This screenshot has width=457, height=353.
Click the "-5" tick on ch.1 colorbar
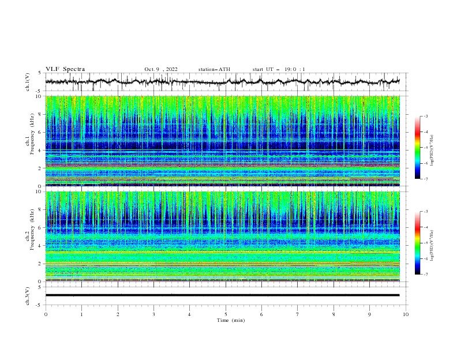tap(425, 148)
